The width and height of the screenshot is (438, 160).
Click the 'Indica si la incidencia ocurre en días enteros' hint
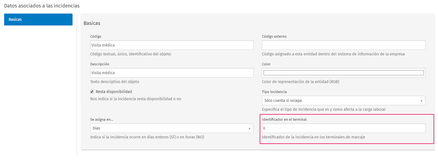[147, 137]
